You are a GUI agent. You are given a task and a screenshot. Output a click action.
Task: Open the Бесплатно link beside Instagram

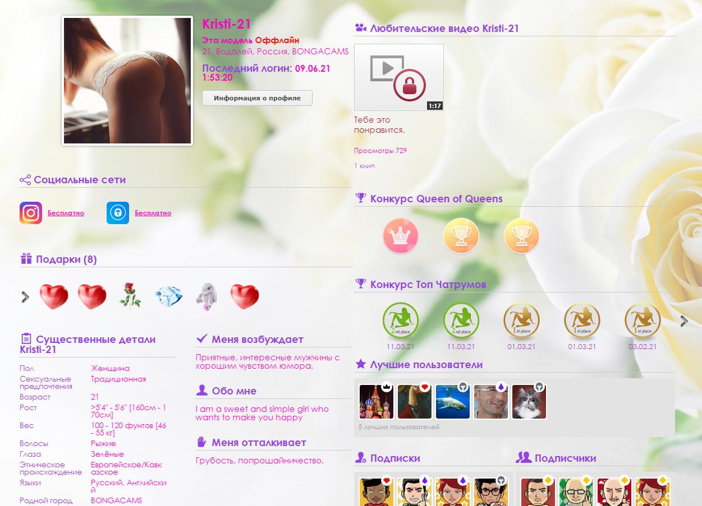66,213
